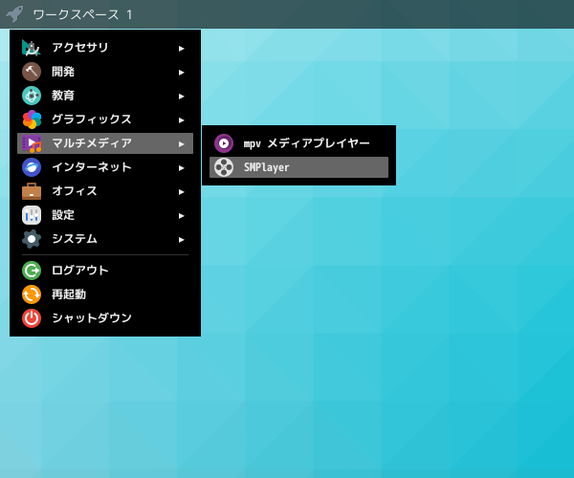Select the マルチメディア menu entry
This screenshot has height=478, width=574.
105,143
